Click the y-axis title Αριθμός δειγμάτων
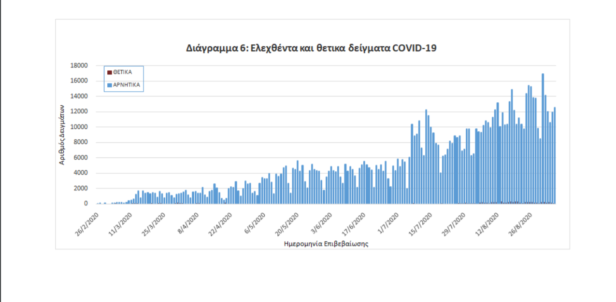 coord(62,135)
